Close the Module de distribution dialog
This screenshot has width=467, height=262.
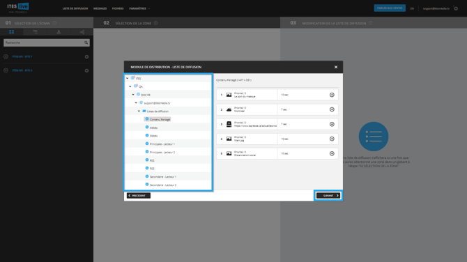pos(336,67)
